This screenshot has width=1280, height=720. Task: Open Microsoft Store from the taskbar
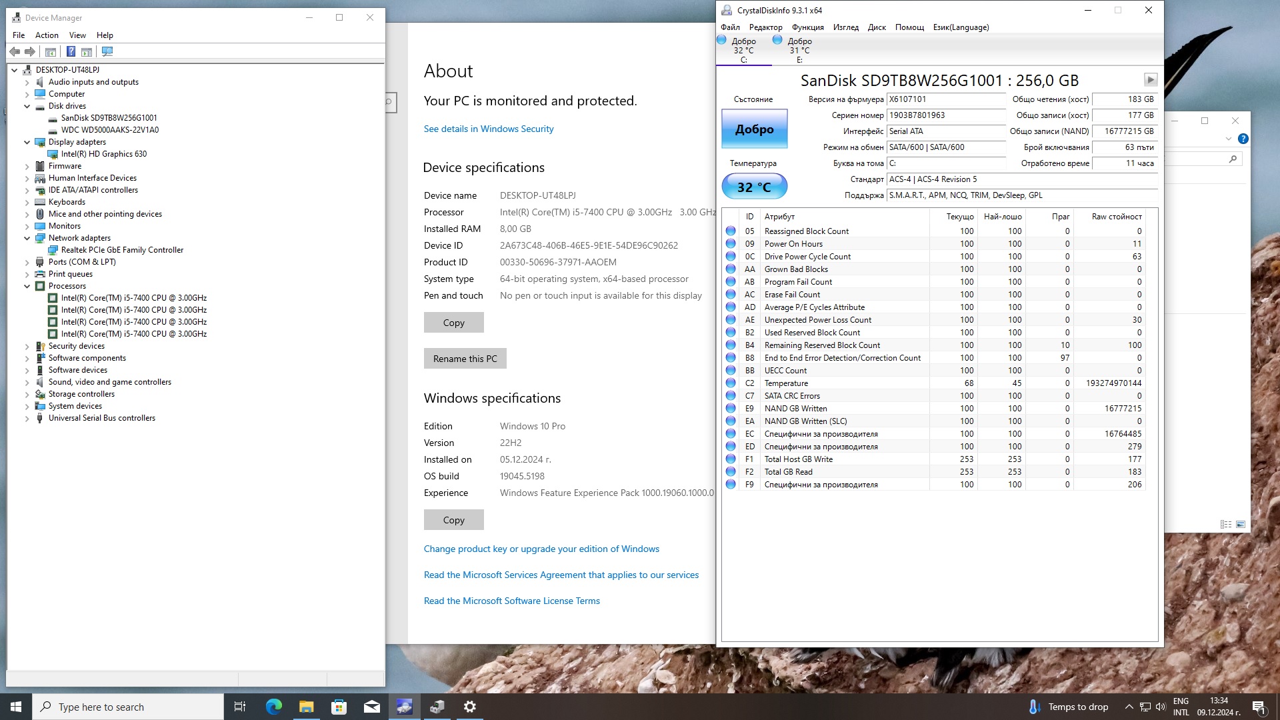point(339,707)
